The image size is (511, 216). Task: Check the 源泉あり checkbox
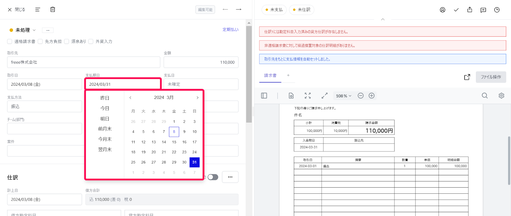tap(66, 41)
